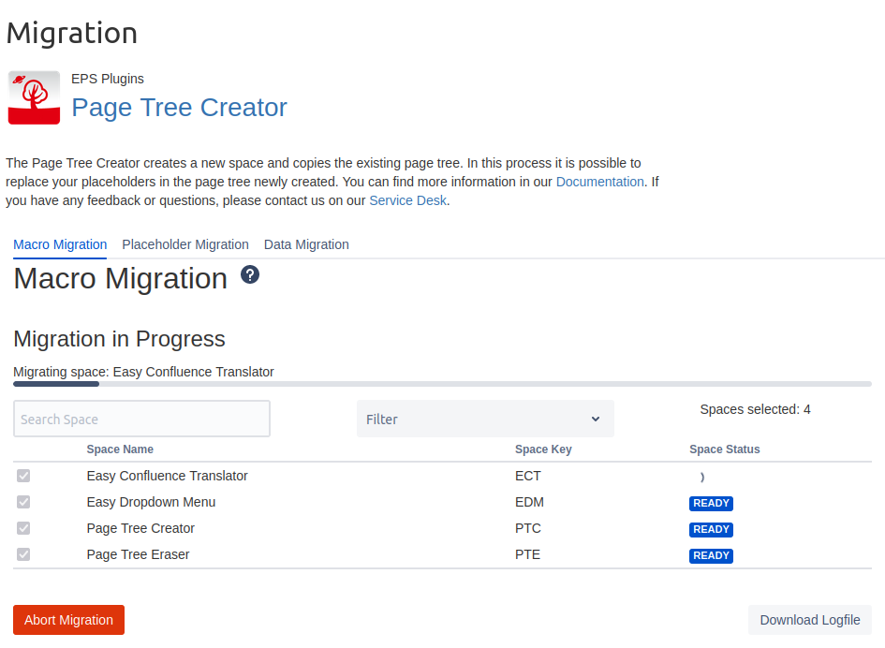The height and width of the screenshot is (648, 885).
Task: Toggle the Page Tree Eraser checkbox
Action: click(23, 554)
